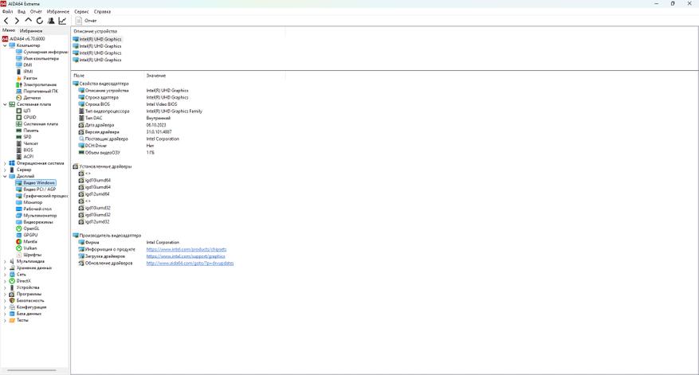This screenshot has height=375, width=699.
Task: Select the igd12umd64 driver row
Action: coord(94,194)
